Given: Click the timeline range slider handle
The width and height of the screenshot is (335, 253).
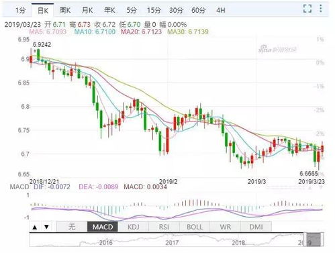Looking at the screenshot, I should pyautogui.click(x=314, y=240).
